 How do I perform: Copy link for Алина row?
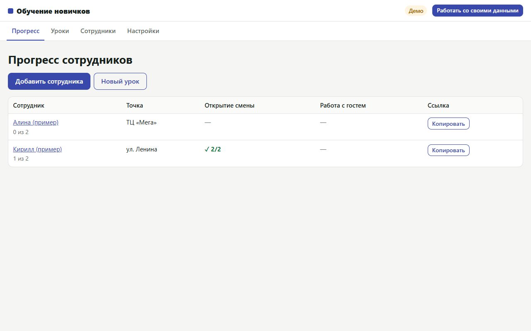(x=448, y=123)
